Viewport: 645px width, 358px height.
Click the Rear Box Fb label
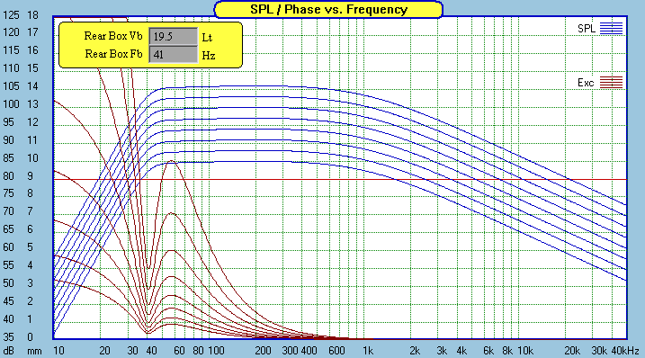[x=113, y=54]
